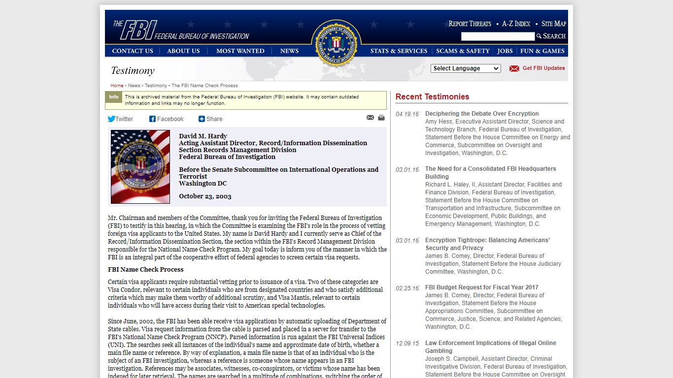Open Deciphering the Debate Over Encryption testimony

tap(482, 114)
